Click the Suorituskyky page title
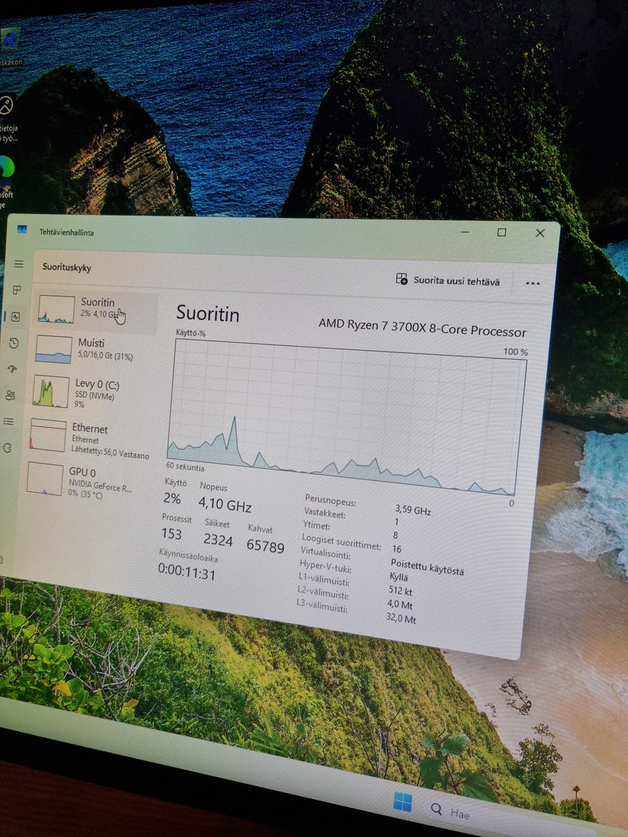Screen dimensions: 628x837 coord(67,267)
